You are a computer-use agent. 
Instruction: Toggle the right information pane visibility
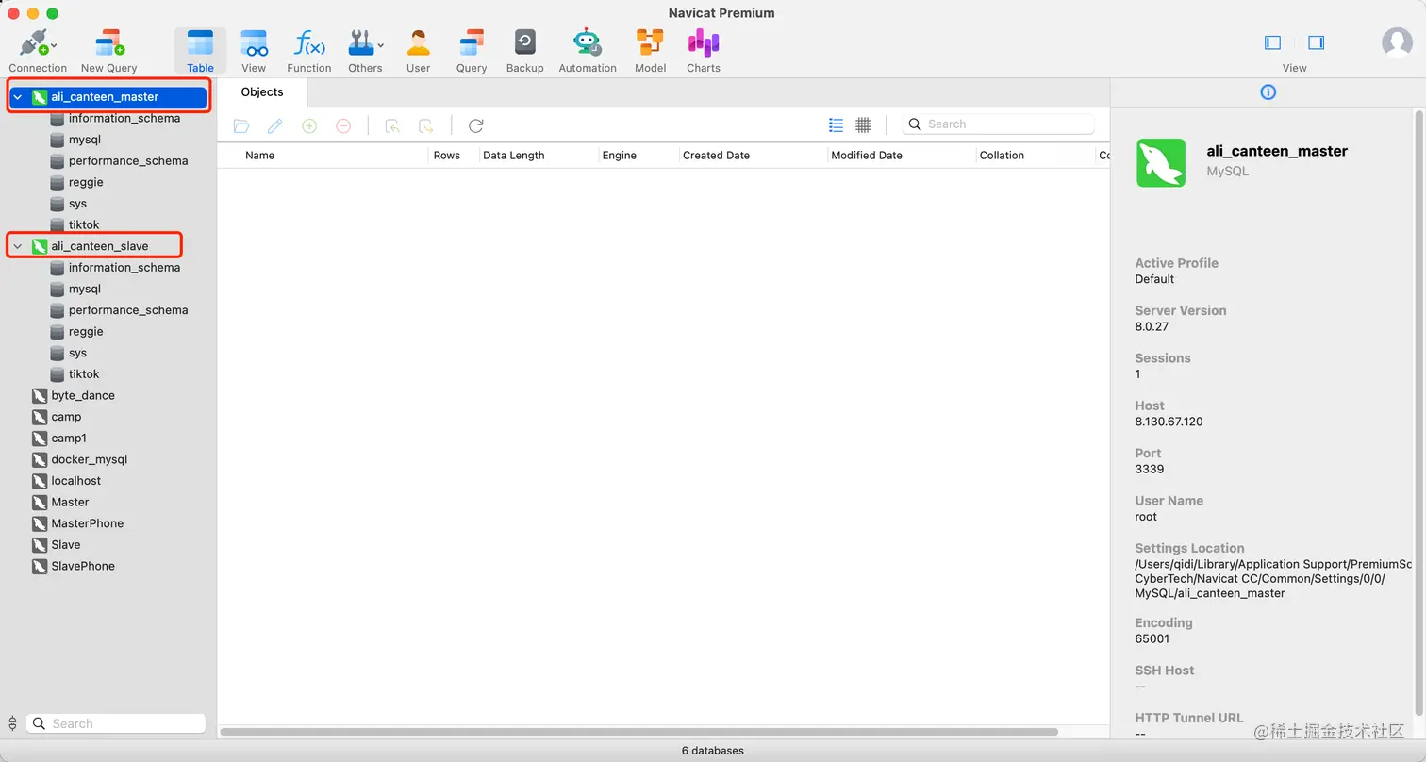tap(1317, 42)
